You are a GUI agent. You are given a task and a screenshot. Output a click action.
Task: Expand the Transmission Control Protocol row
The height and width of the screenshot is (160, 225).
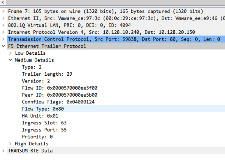pos(4,39)
